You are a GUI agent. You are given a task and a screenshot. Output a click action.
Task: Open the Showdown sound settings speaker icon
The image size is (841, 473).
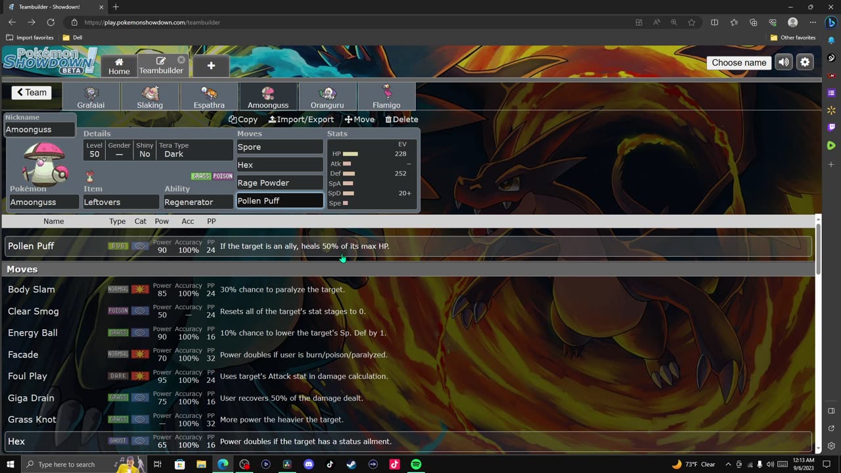point(784,62)
